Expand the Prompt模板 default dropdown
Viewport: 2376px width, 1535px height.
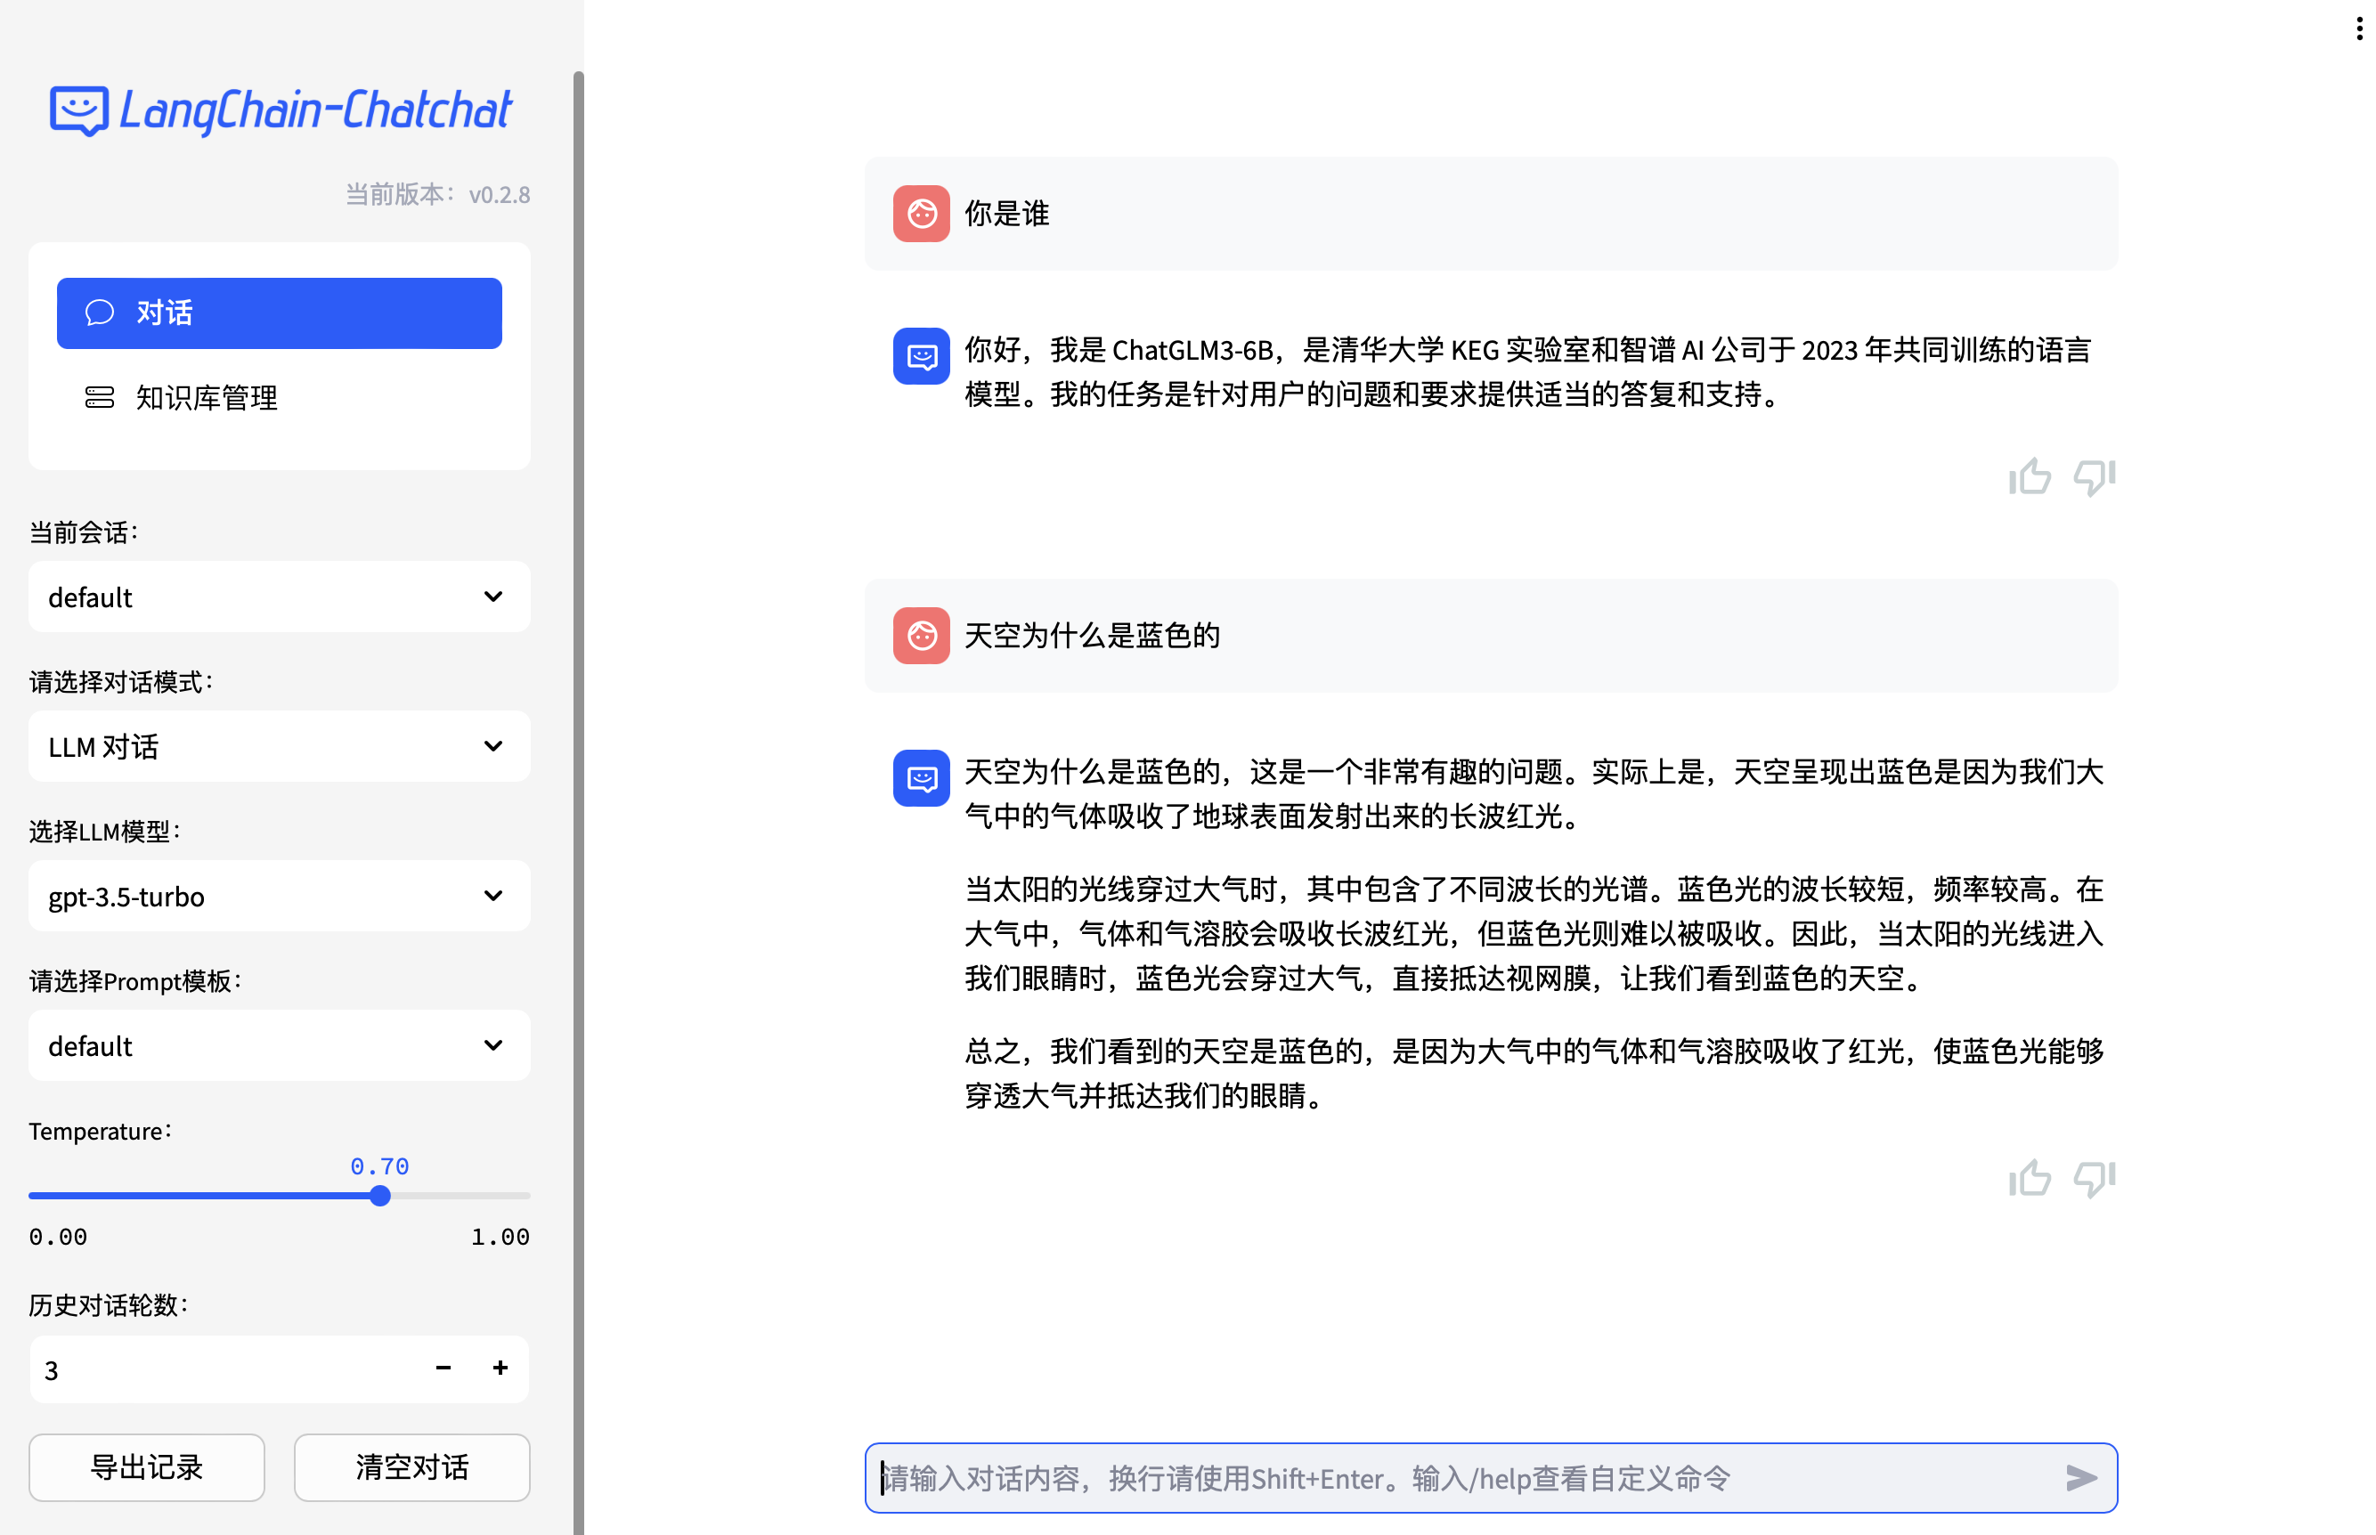click(x=279, y=1044)
